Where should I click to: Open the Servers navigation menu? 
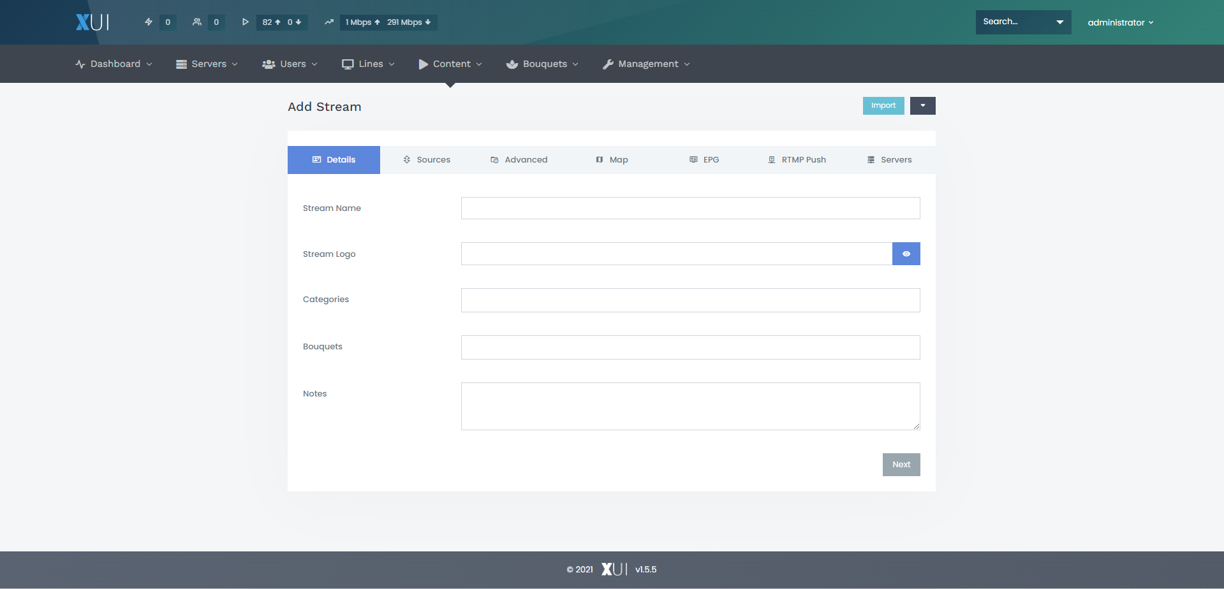[207, 64]
